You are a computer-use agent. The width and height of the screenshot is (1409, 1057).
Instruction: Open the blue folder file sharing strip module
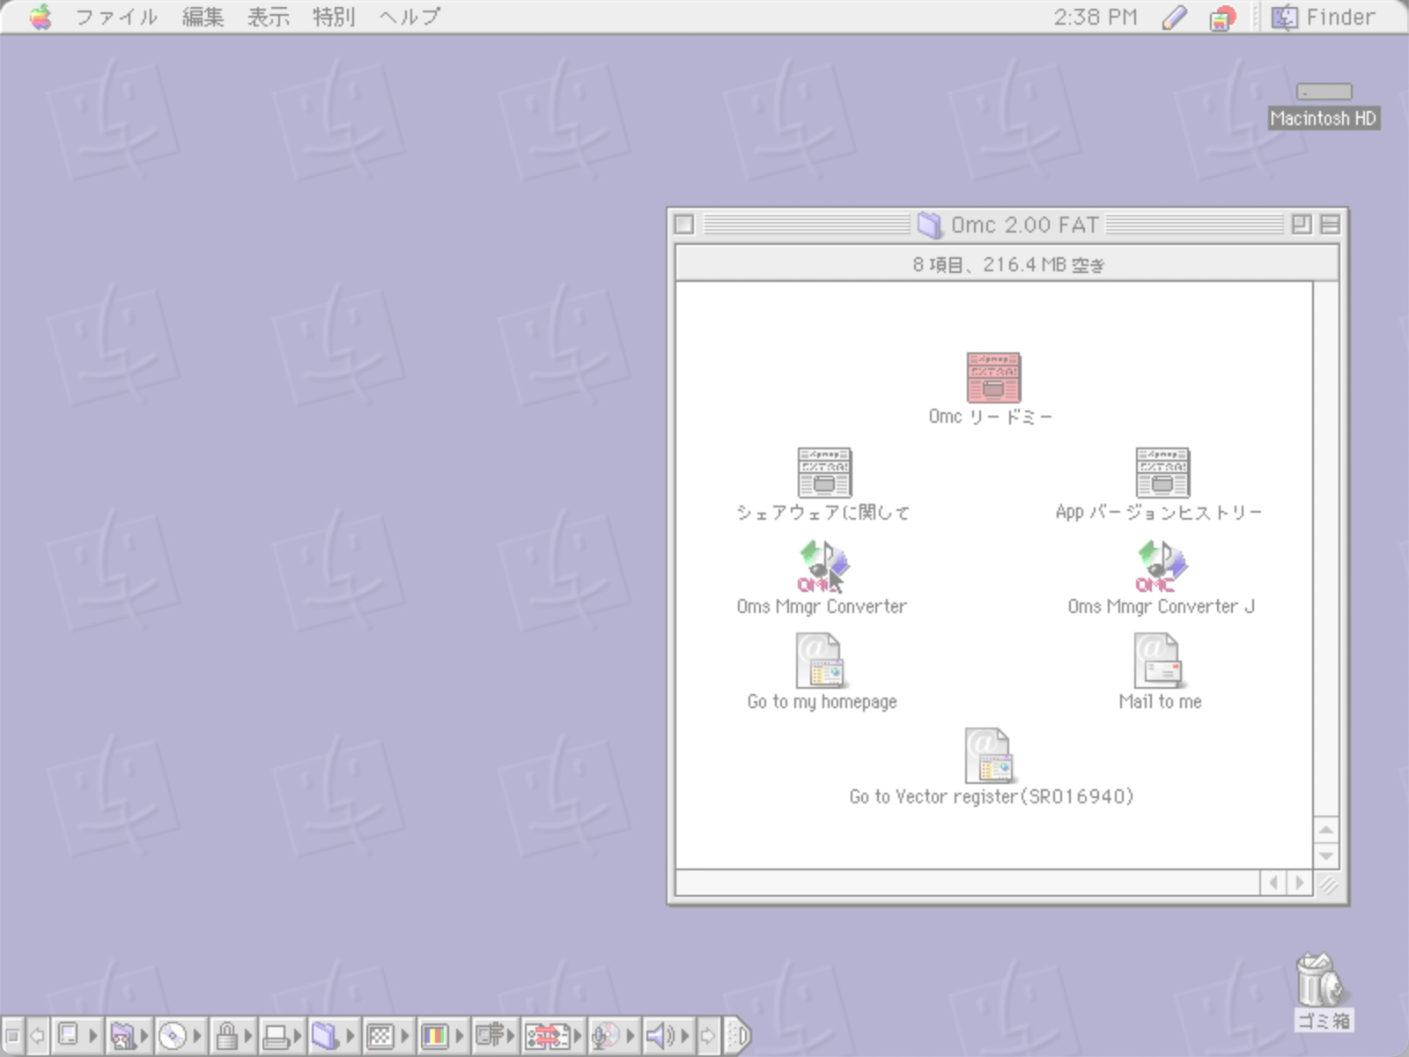pos(334,1036)
